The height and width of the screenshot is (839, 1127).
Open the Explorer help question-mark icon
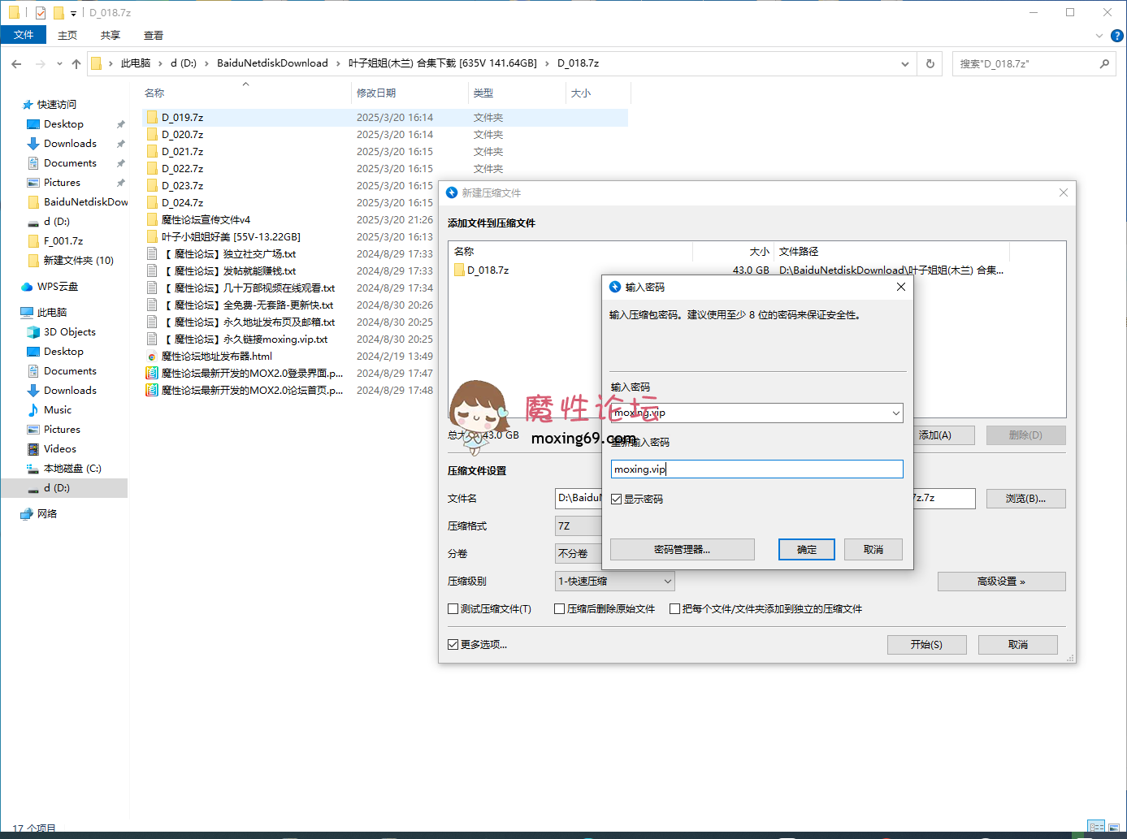click(1117, 36)
